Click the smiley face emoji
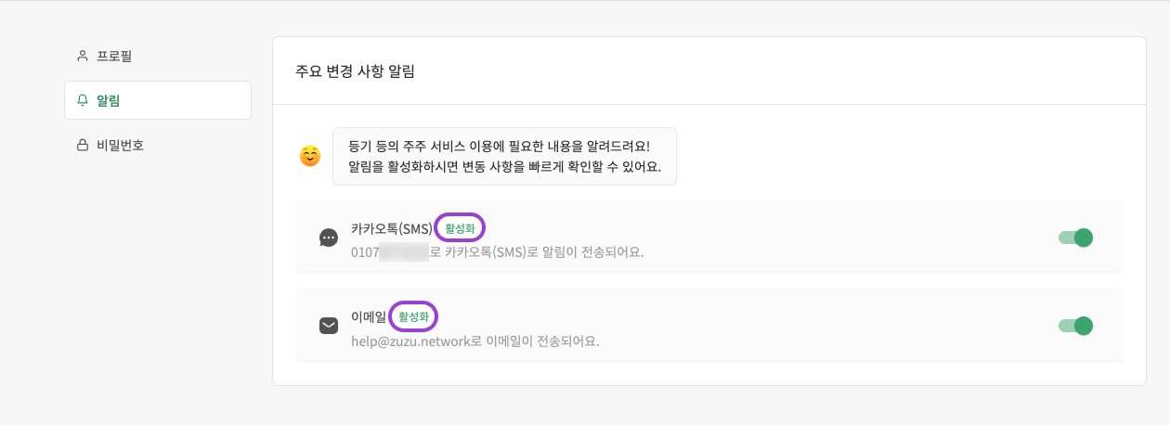 click(310, 156)
